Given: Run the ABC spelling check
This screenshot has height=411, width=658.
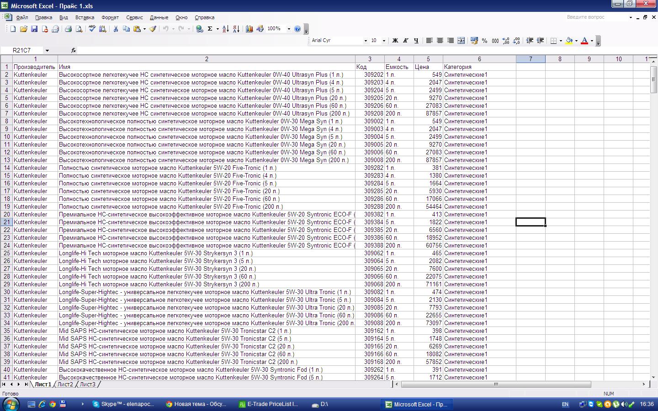Looking at the screenshot, I should point(92,29).
